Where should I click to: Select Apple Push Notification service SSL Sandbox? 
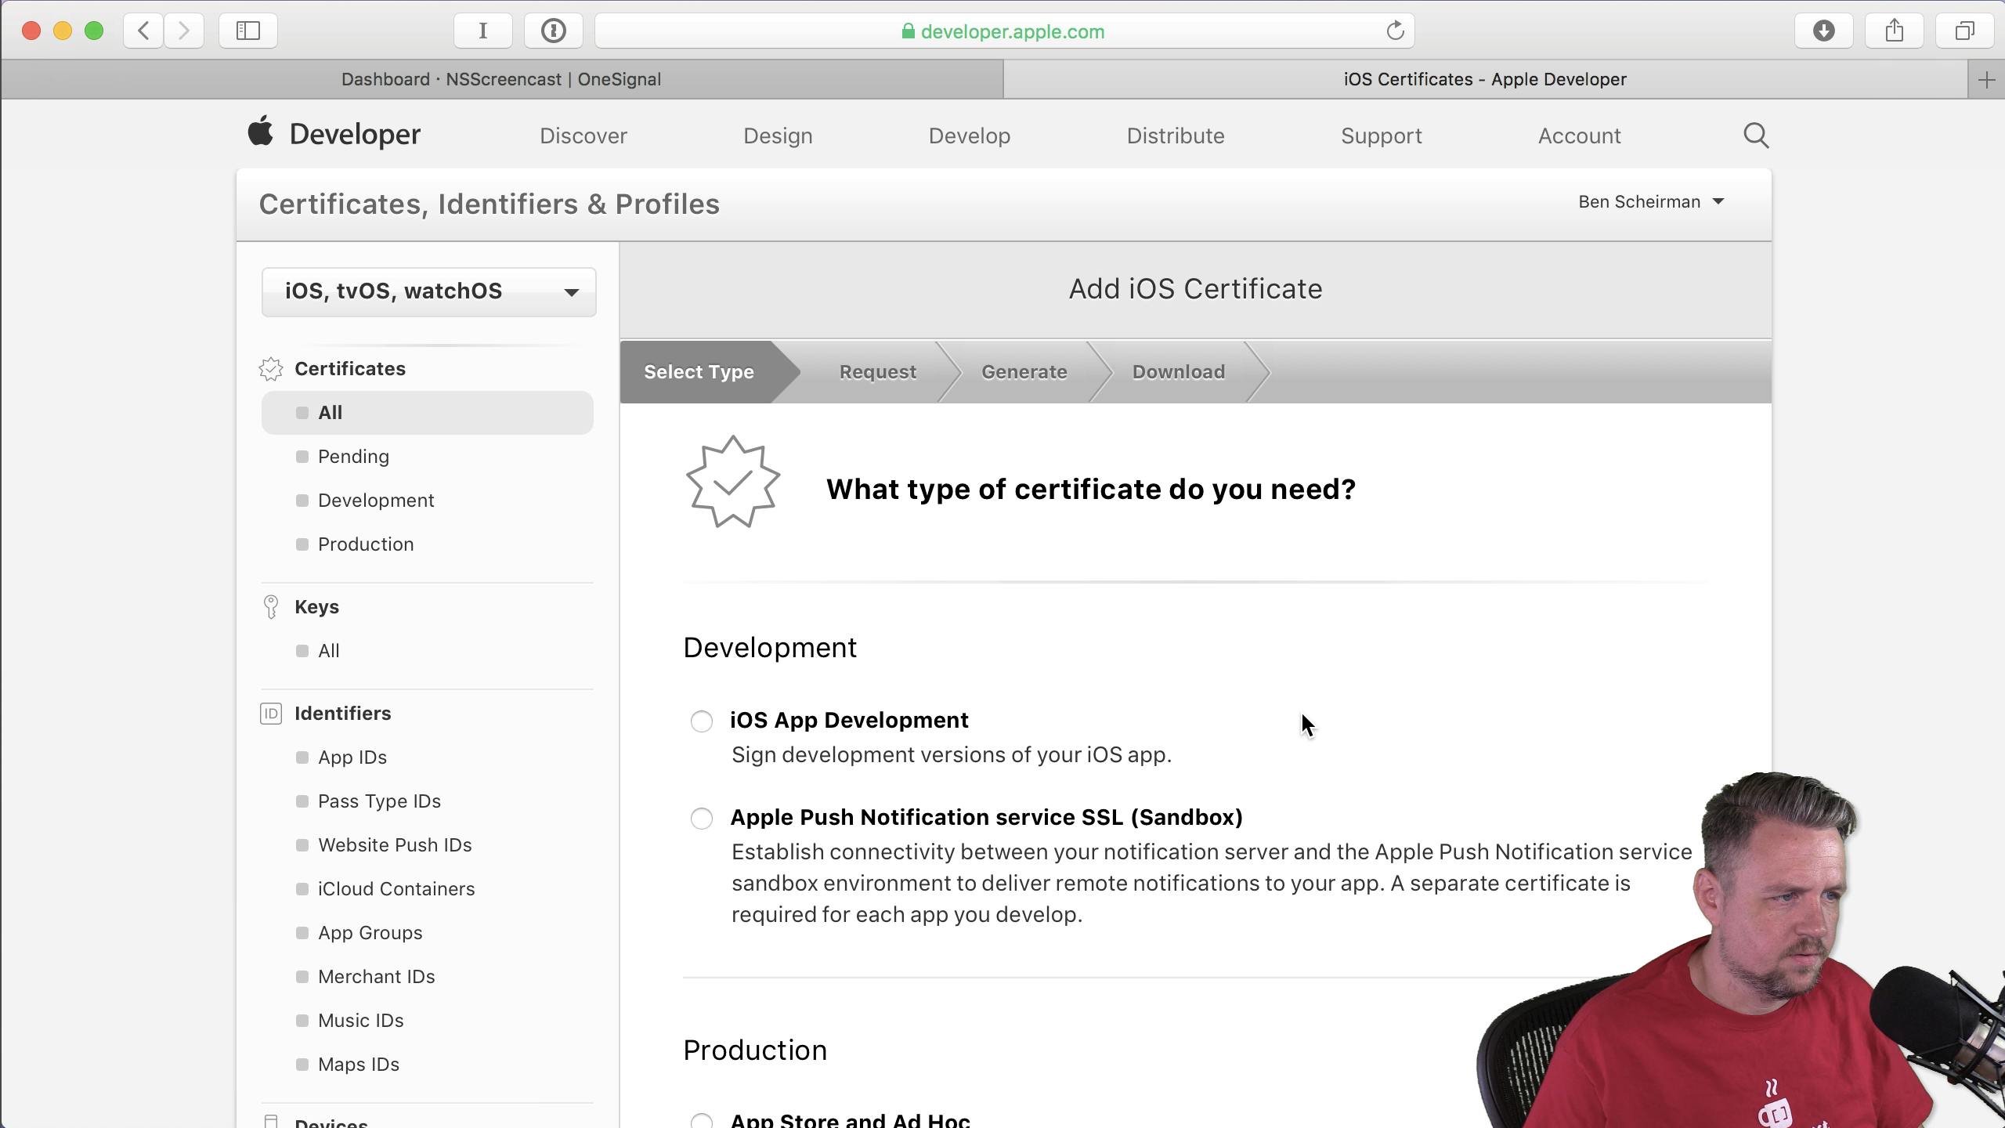[700, 818]
